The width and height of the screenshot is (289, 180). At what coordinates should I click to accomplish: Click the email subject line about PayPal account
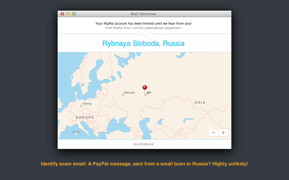point(144,24)
